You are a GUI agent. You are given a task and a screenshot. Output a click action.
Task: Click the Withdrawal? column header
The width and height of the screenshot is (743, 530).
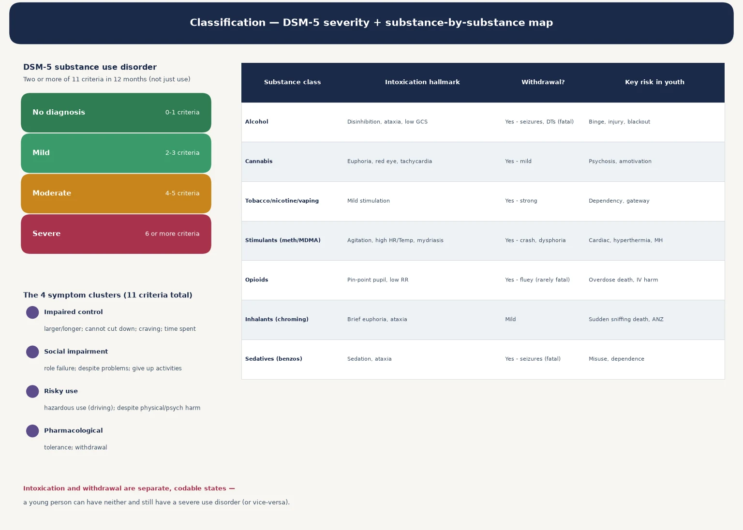[543, 82]
